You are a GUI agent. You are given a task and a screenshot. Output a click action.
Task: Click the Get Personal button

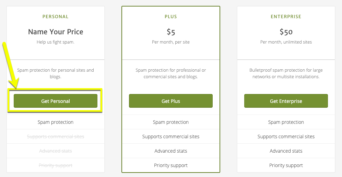(56, 101)
